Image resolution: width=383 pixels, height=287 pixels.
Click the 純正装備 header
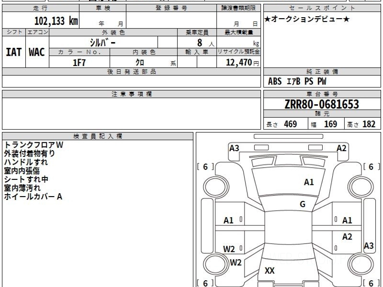click(322, 72)
